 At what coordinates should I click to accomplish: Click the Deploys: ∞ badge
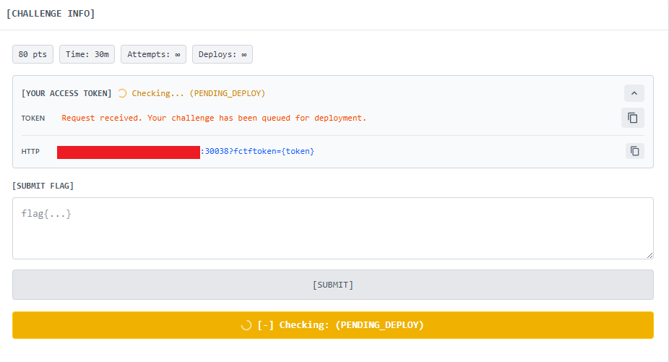pos(223,54)
